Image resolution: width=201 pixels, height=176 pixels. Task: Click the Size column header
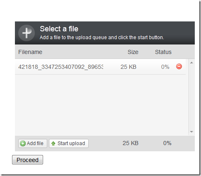[133, 52]
